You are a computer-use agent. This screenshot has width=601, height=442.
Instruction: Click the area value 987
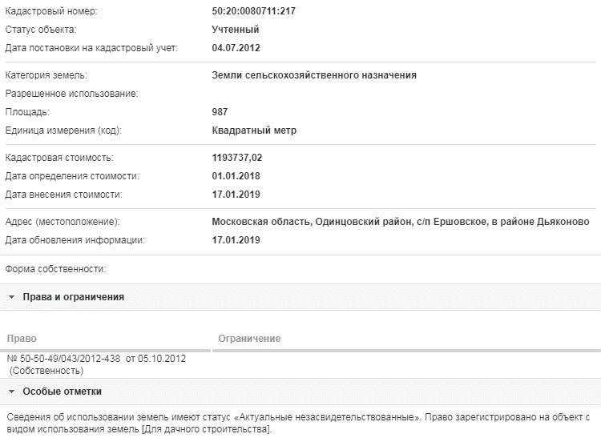tap(220, 112)
